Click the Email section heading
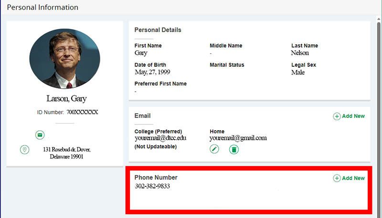This screenshot has width=382, height=218. [x=142, y=116]
